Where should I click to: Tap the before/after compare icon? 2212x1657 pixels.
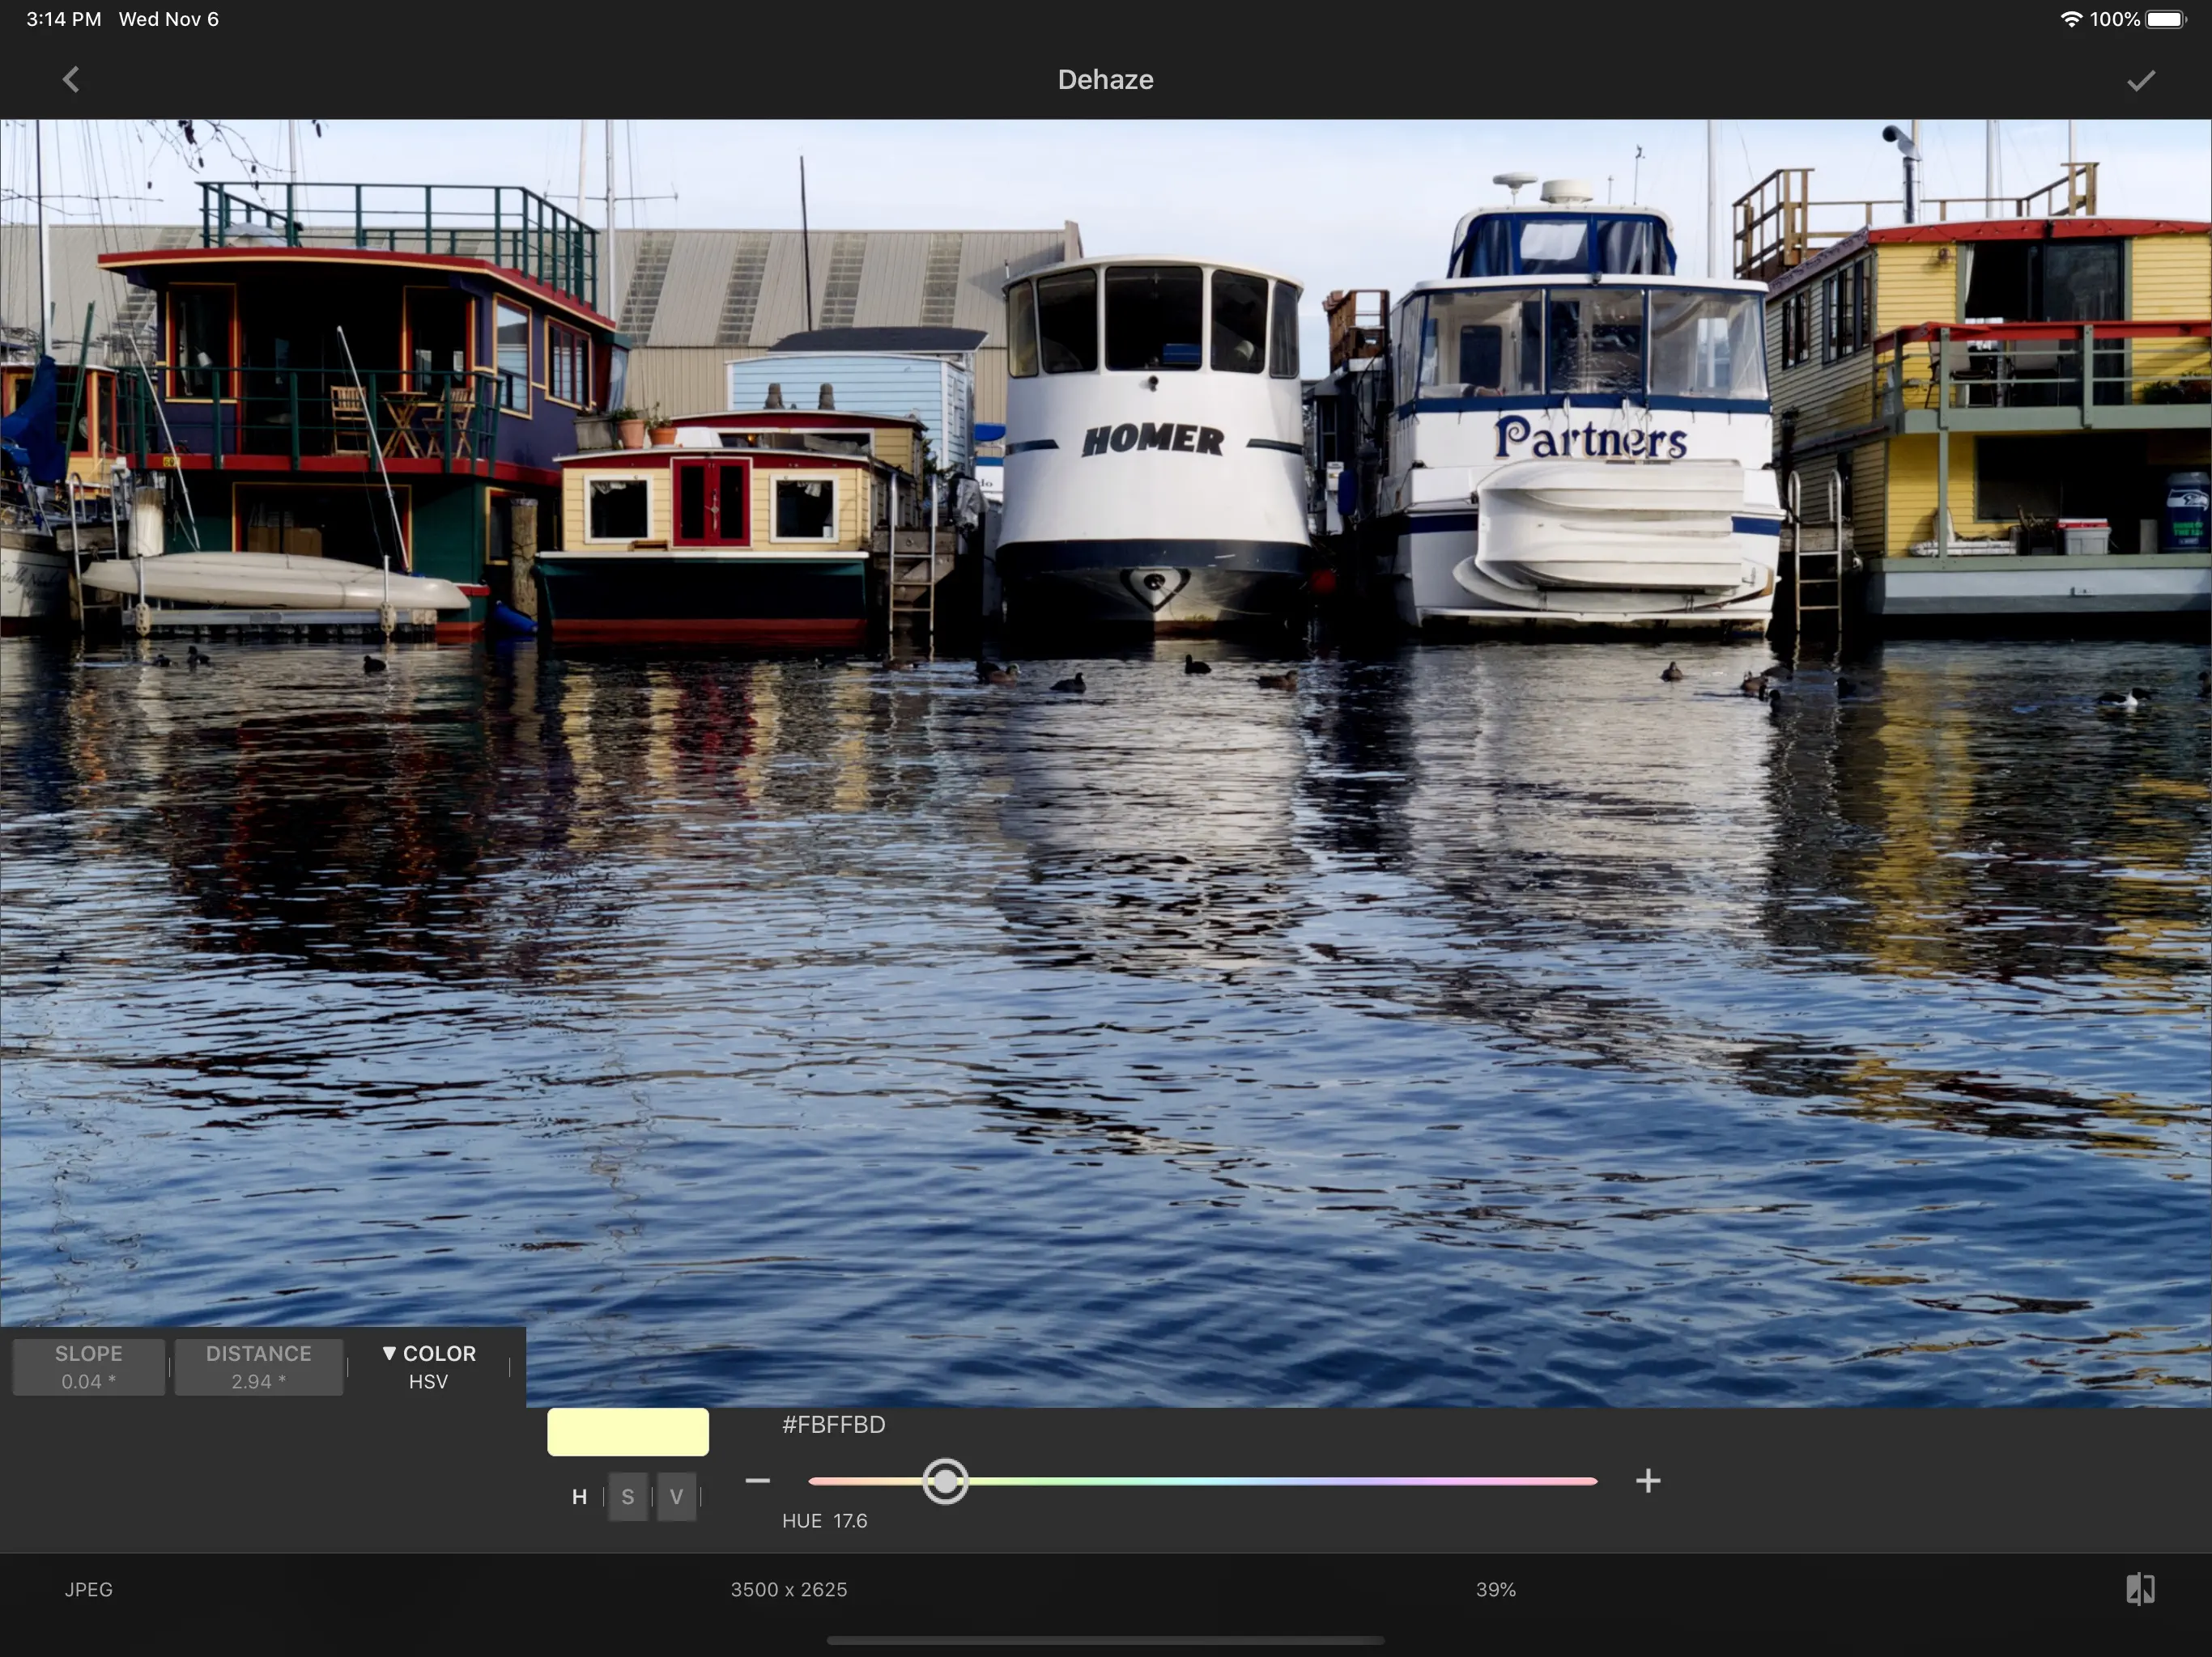point(2140,1589)
